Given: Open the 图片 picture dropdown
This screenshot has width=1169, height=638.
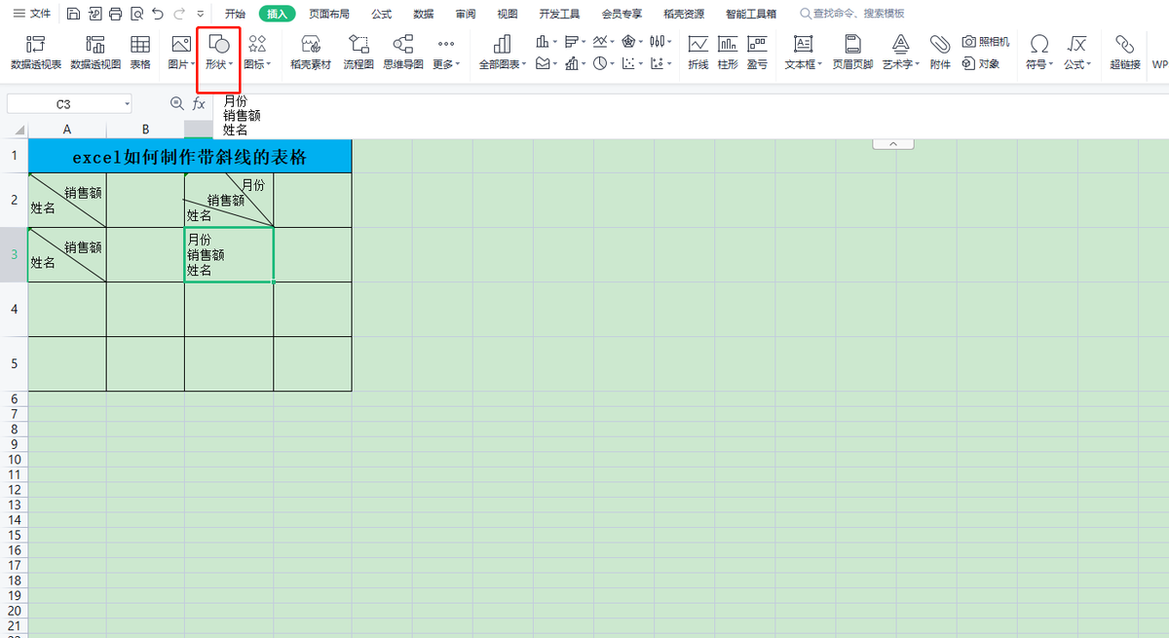Looking at the screenshot, I should pos(180,53).
